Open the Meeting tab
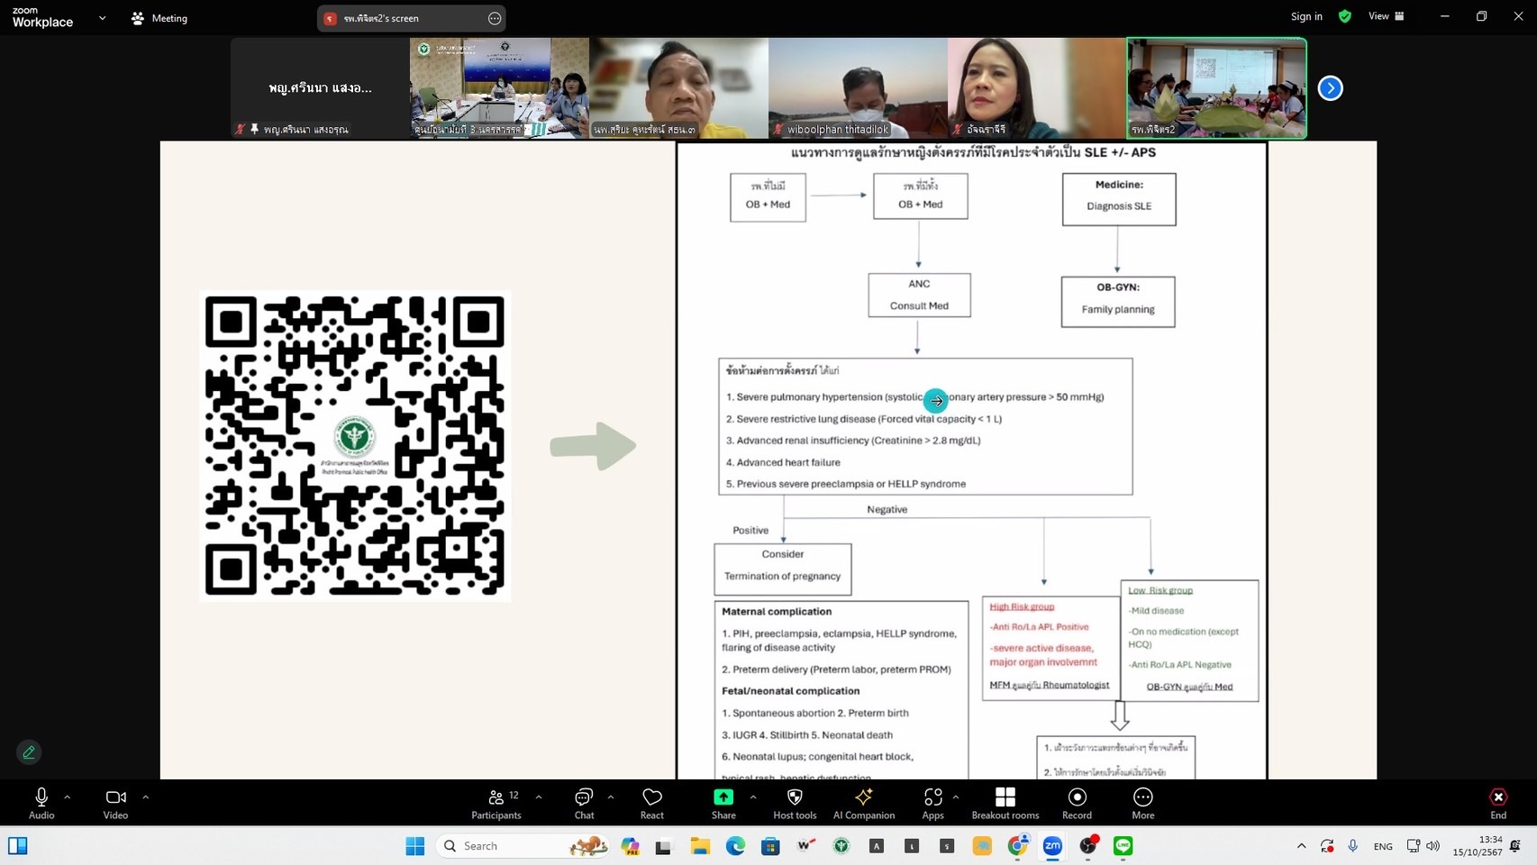The width and height of the screenshot is (1537, 865). (x=159, y=18)
